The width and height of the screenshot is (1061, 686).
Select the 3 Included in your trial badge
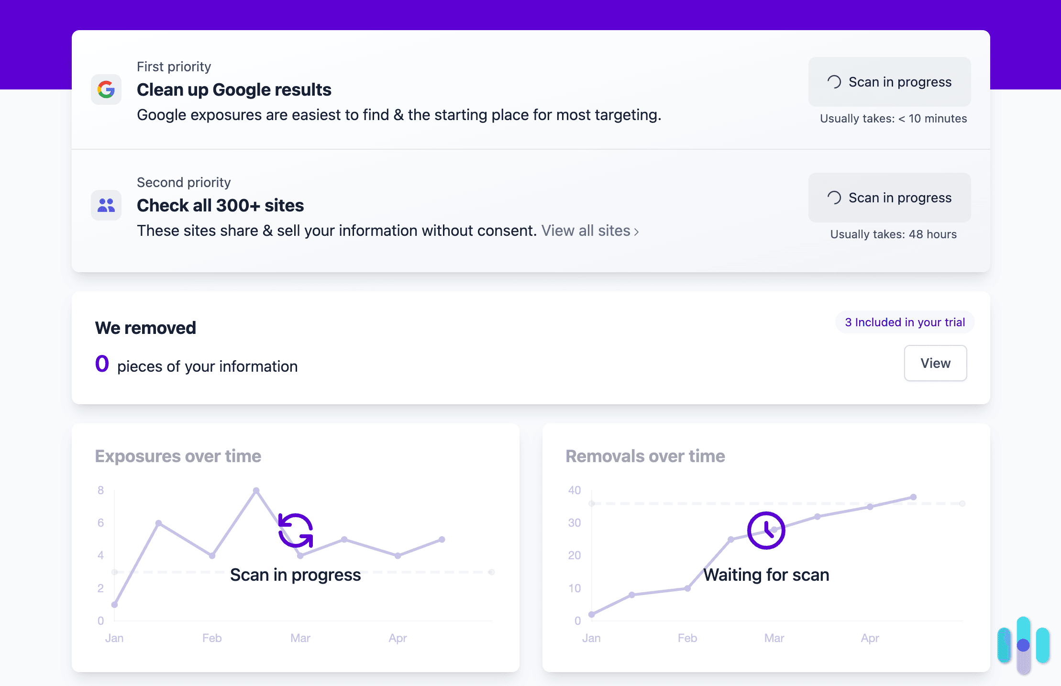[x=904, y=322]
